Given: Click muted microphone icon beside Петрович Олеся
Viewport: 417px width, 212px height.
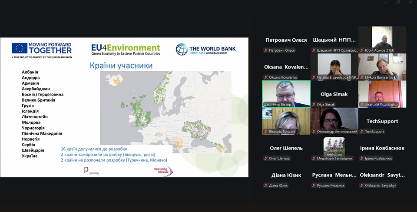Looking at the screenshot, I should pos(265,50).
